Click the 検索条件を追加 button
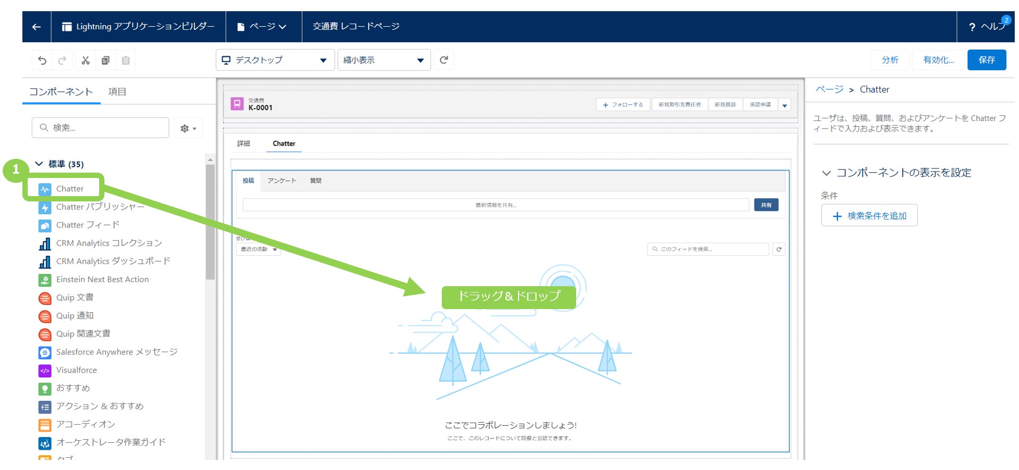The width and height of the screenshot is (1019, 470). click(869, 216)
